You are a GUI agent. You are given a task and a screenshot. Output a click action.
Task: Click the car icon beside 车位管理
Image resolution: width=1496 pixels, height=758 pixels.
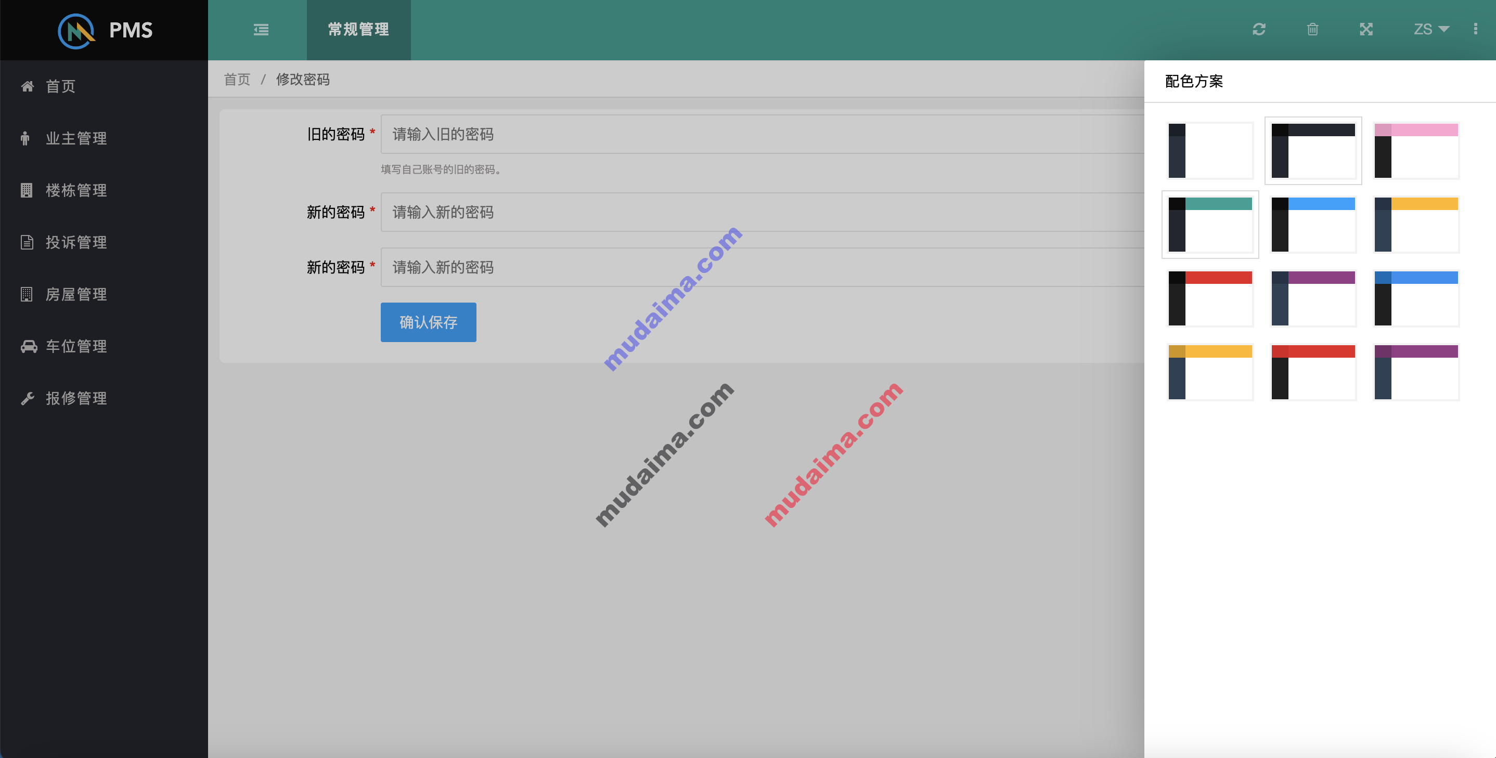coord(29,346)
